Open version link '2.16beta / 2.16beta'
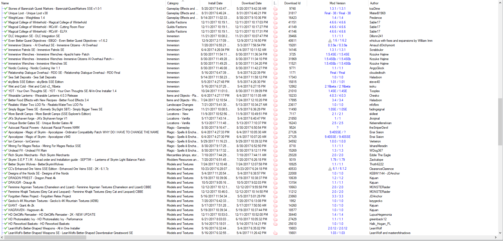Image resolution: width=503 pixels, height=241 pixels. pos(337,86)
